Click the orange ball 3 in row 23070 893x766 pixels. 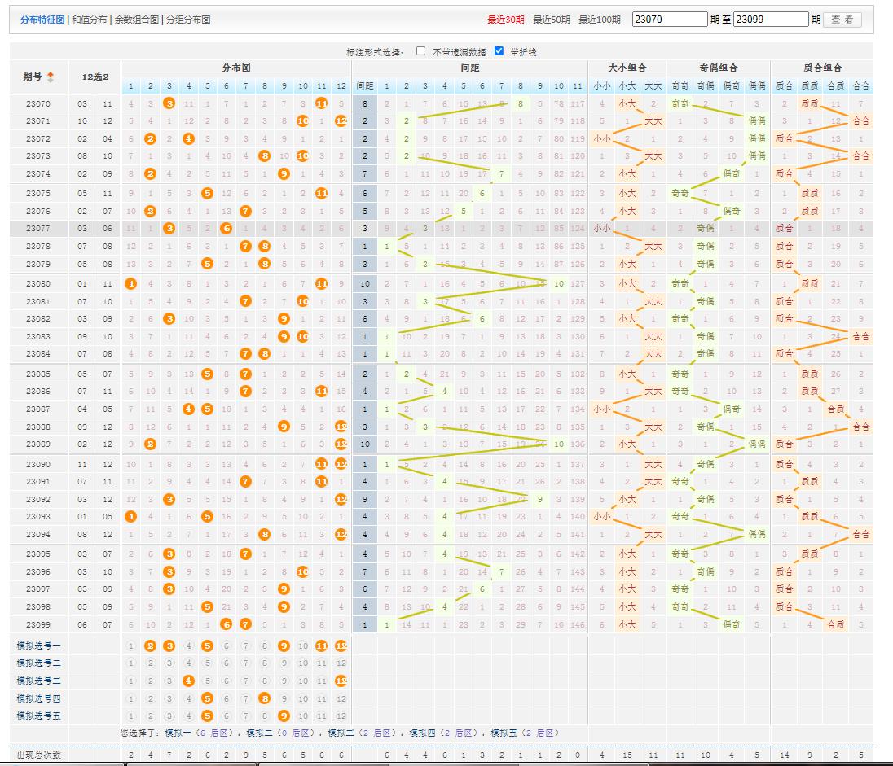coord(169,103)
